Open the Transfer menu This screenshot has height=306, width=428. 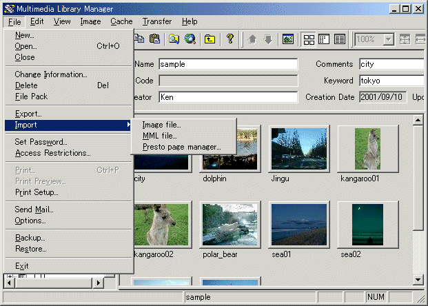tap(157, 21)
